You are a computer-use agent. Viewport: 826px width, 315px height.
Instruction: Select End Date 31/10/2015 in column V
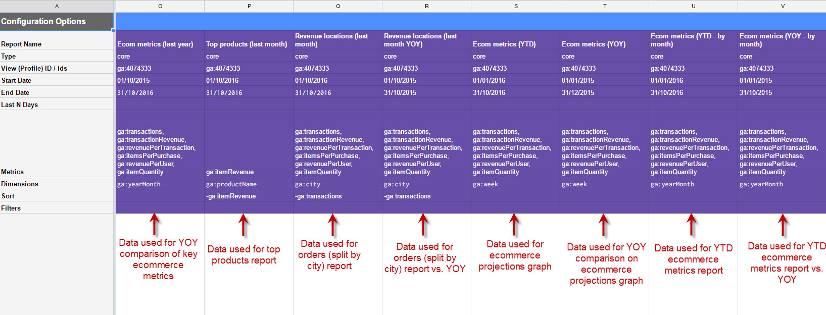coord(782,92)
